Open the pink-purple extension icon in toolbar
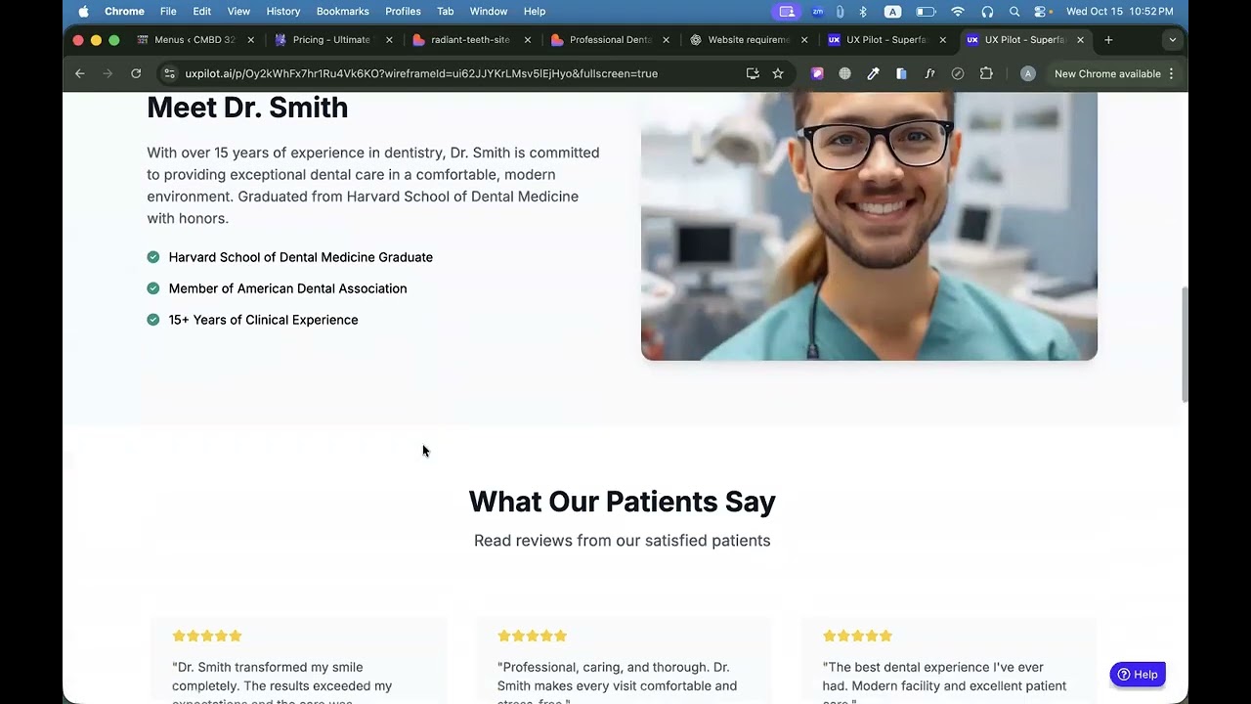 818,73
